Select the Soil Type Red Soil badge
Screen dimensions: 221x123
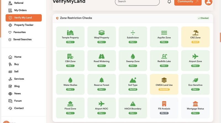133,90
